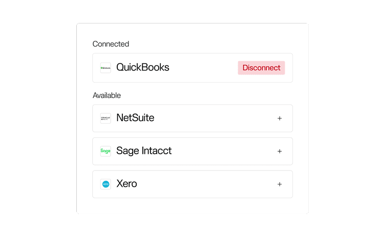Click the Available section heading
The width and height of the screenshot is (385, 237).
106,96
